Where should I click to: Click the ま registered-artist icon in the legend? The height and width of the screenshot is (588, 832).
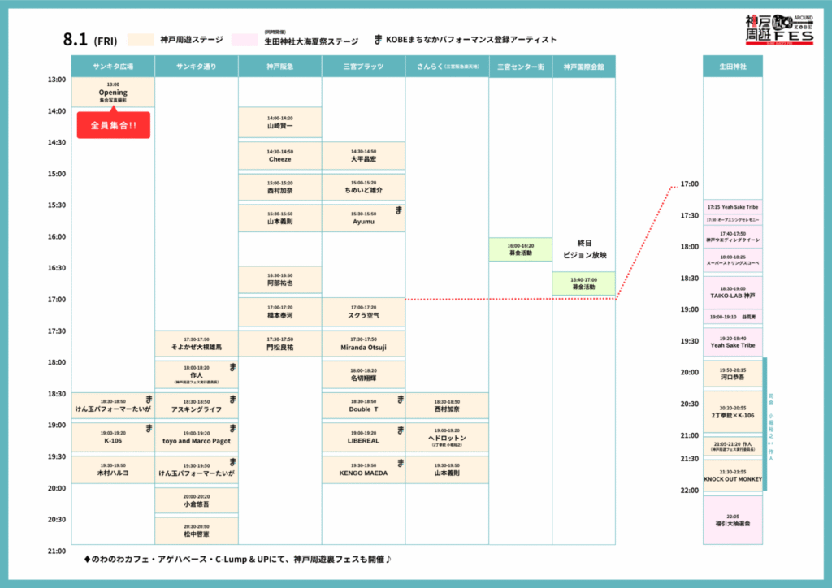(378, 39)
